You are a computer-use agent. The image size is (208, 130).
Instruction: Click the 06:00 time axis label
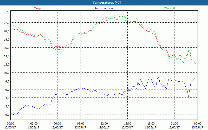point(57,124)
